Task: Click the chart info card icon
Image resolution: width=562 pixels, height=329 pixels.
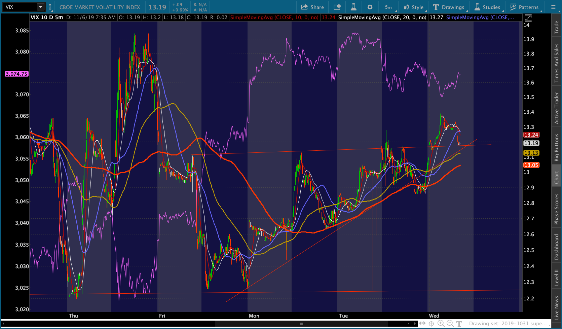Action: [x=337, y=7]
